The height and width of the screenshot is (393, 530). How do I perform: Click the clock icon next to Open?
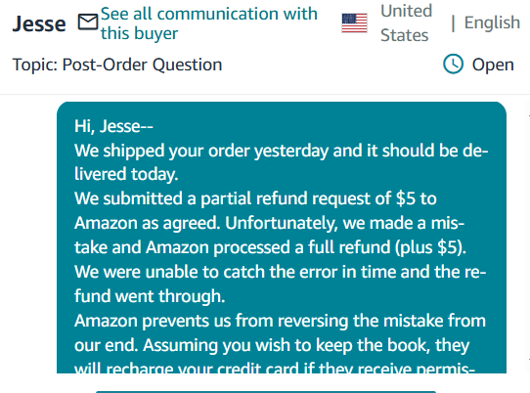pyautogui.click(x=453, y=64)
